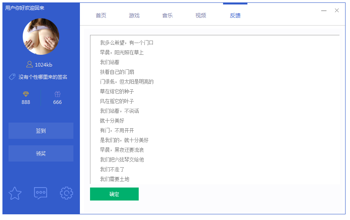Click the line 早晨，黑夜还要流浪
This screenshot has height=220, width=350.
(x=122, y=150)
